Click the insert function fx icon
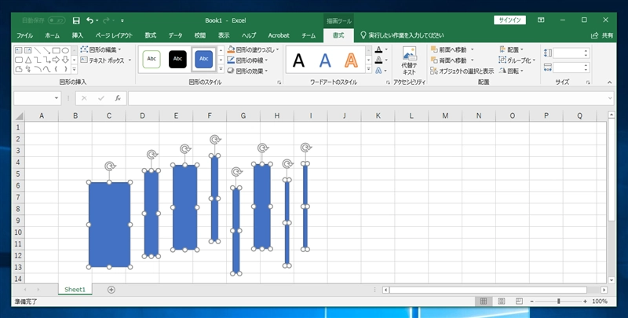 [118, 98]
